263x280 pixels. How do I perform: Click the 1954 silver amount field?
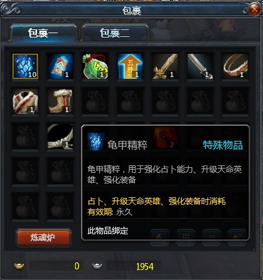point(134,266)
